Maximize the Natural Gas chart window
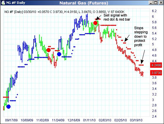The height and width of the screenshot is (124, 164). pyautogui.click(x=155, y=3)
